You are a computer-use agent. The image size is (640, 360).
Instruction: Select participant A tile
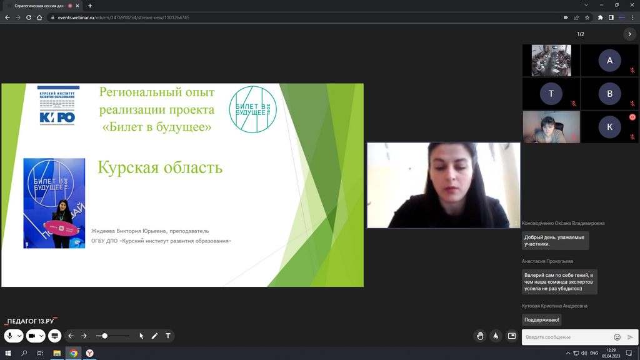pyautogui.click(x=609, y=61)
